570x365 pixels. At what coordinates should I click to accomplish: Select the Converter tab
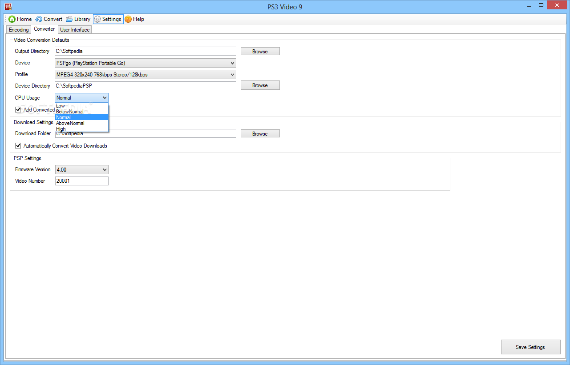click(44, 29)
